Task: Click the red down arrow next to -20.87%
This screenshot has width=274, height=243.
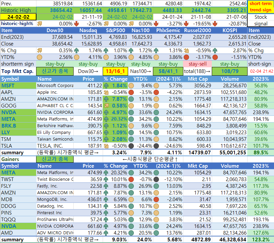Action: coord(215,24)
